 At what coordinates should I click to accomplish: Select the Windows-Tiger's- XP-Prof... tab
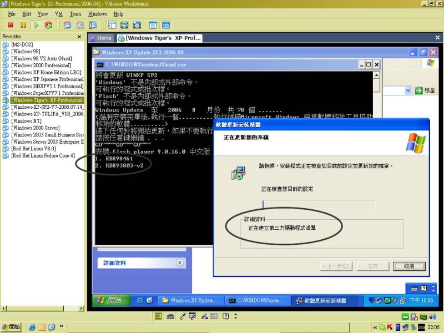(160, 38)
